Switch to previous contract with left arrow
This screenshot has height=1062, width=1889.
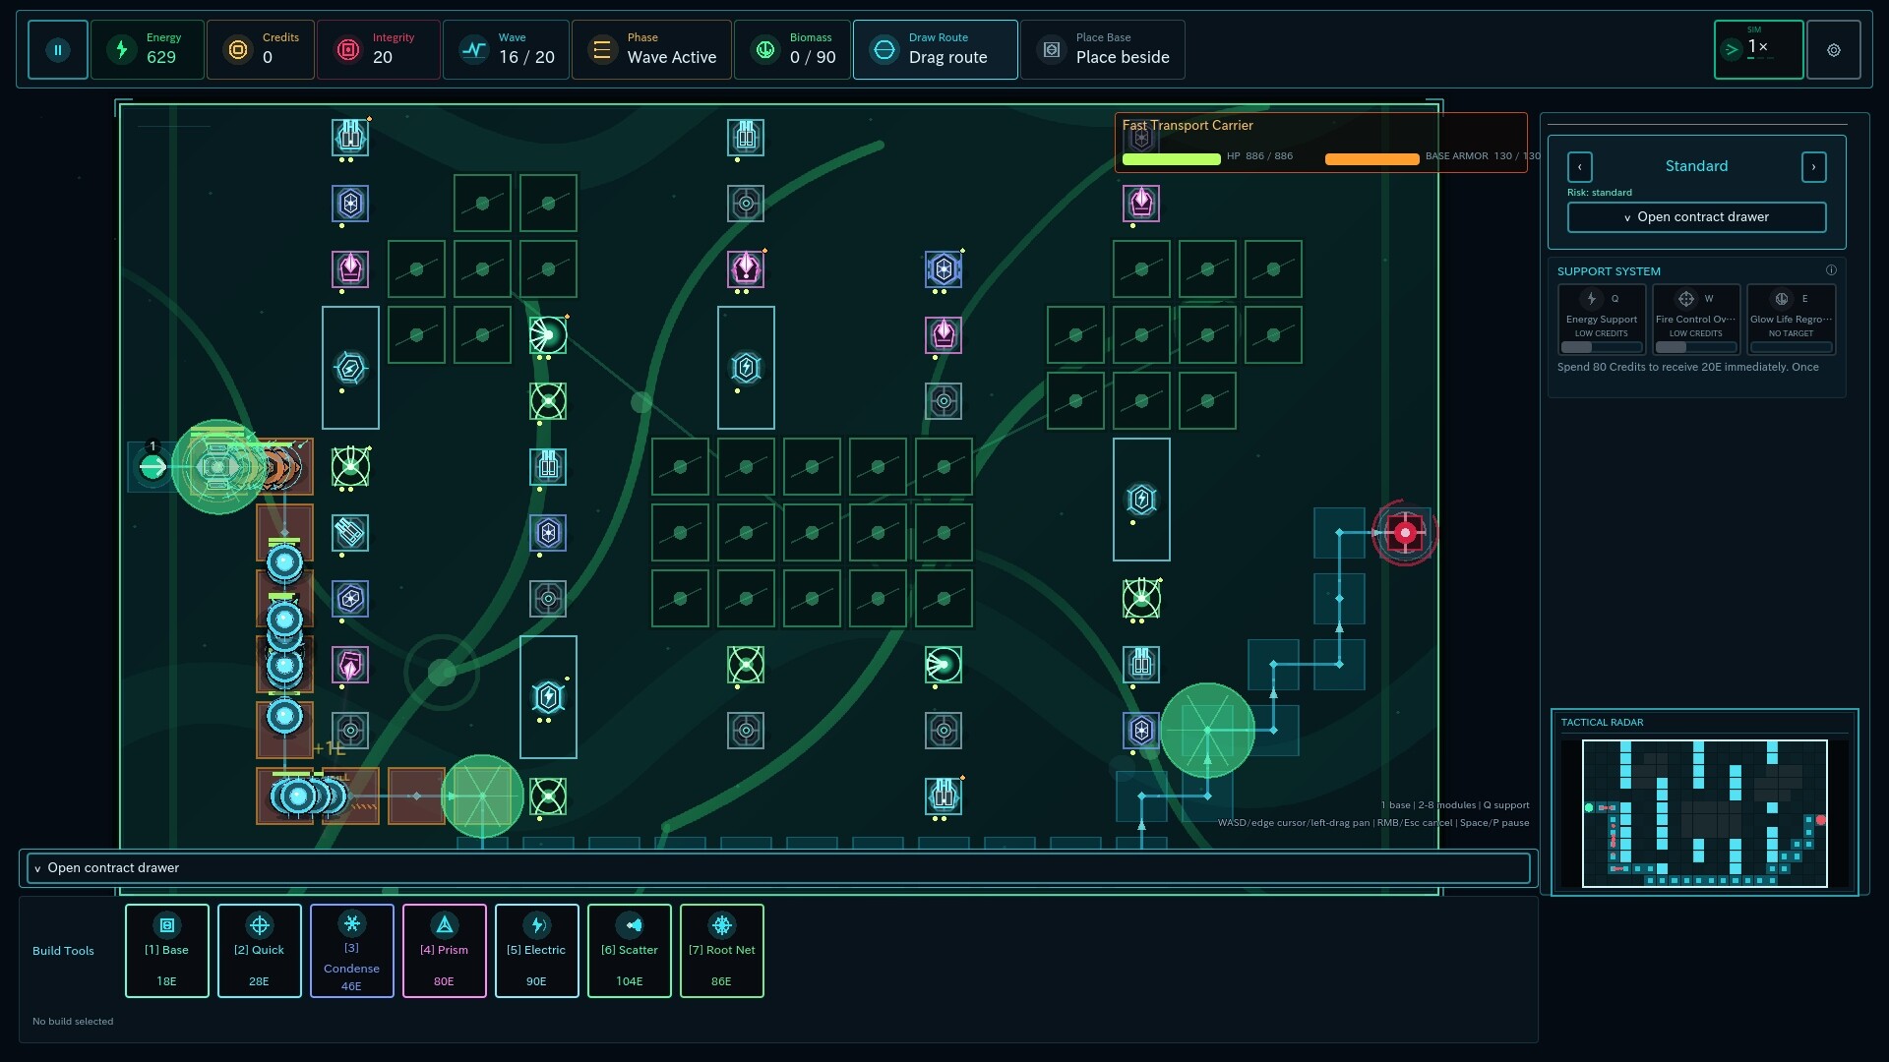click(x=1579, y=167)
